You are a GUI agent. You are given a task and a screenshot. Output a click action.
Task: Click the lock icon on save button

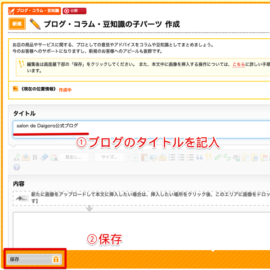(x=56, y=259)
